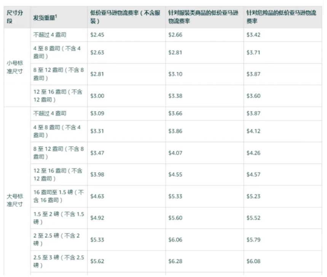Select the 低价亚马逊物流费率（不含服装）header
The height and width of the screenshot is (277, 327).
[x=126, y=17]
